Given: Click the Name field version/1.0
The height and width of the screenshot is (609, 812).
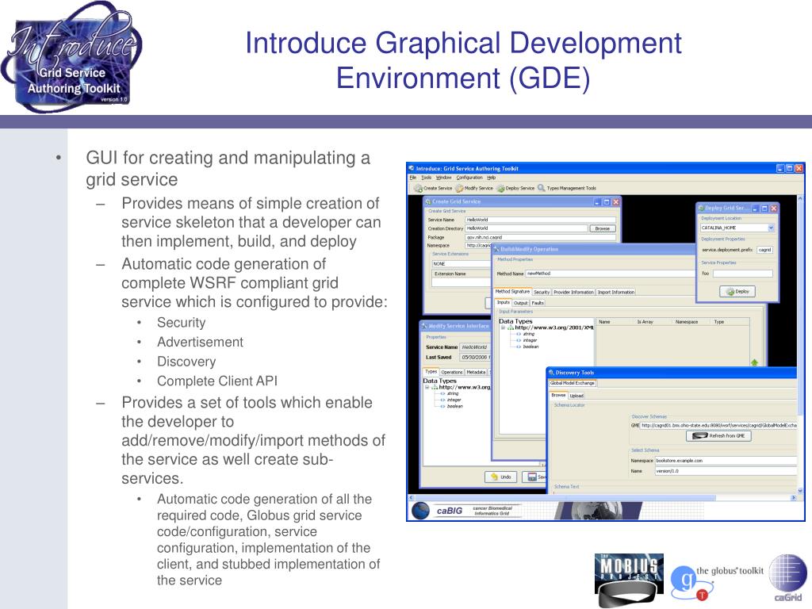Looking at the screenshot, I should (726, 471).
